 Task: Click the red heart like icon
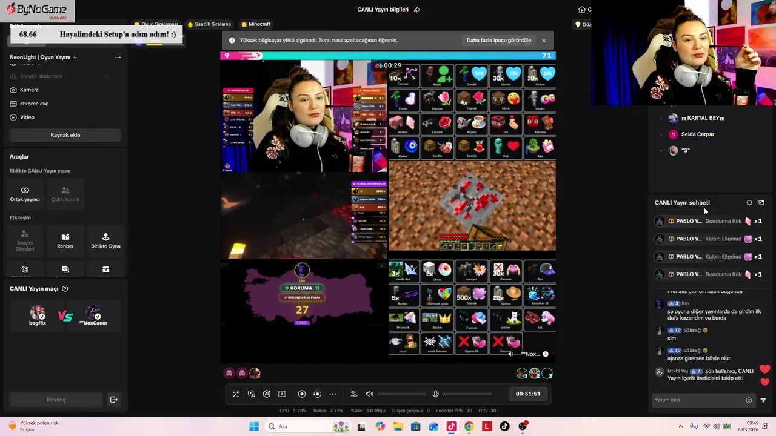[764, 369]
